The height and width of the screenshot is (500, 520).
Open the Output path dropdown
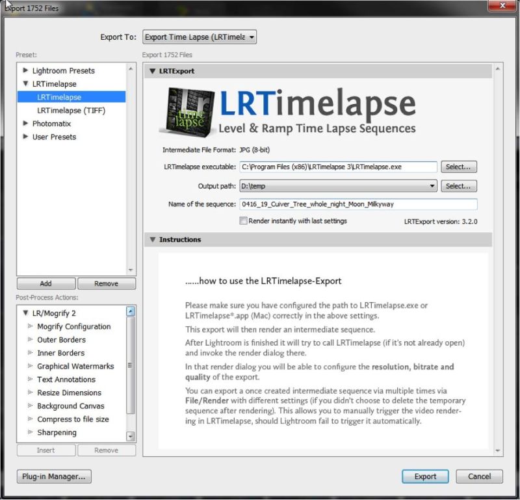tap(432, 186)
